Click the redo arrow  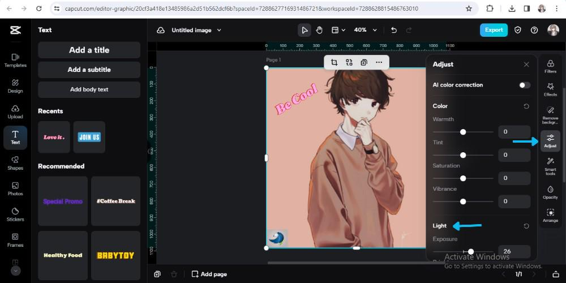pos(409,31)
